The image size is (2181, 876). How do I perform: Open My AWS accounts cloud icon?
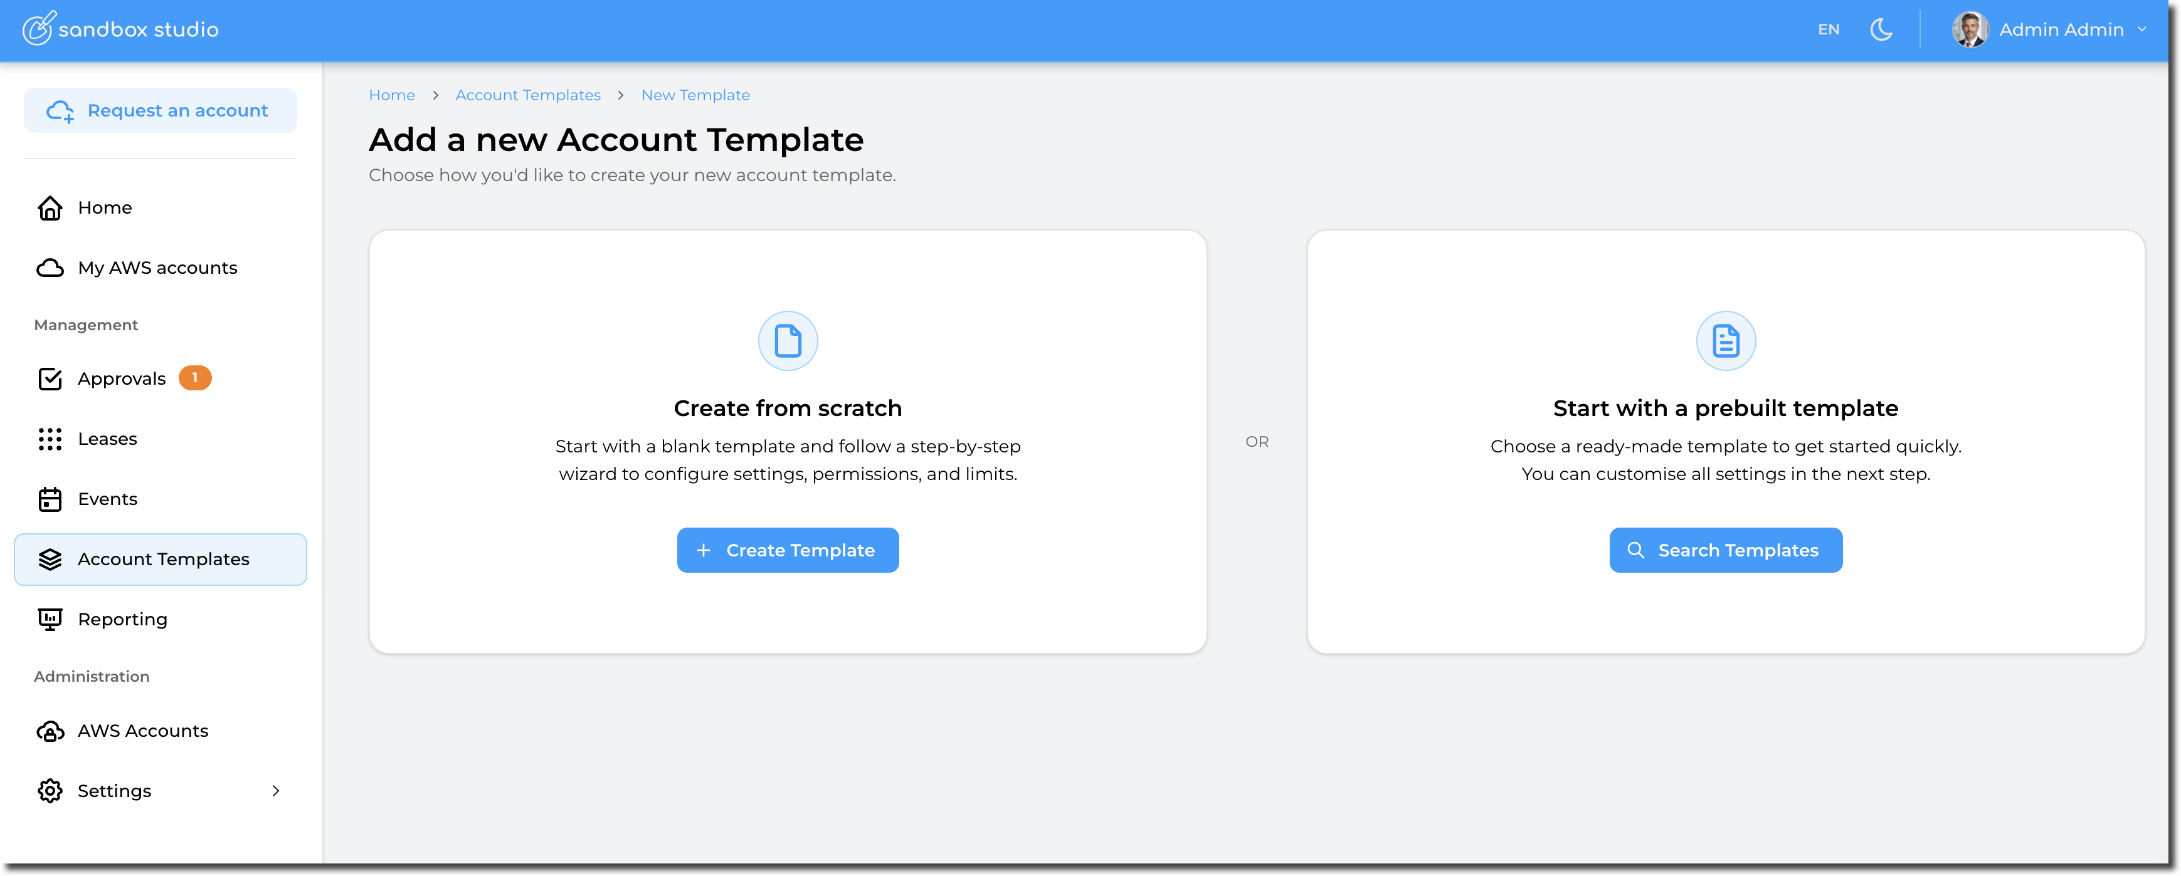click(50, 268)
